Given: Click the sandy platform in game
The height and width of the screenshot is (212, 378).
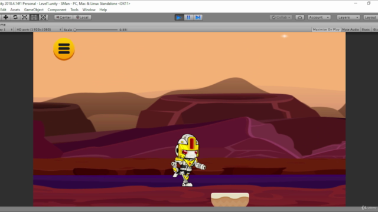Looking at the screenshot, I should pyautogui.click(x=230, y=200).
